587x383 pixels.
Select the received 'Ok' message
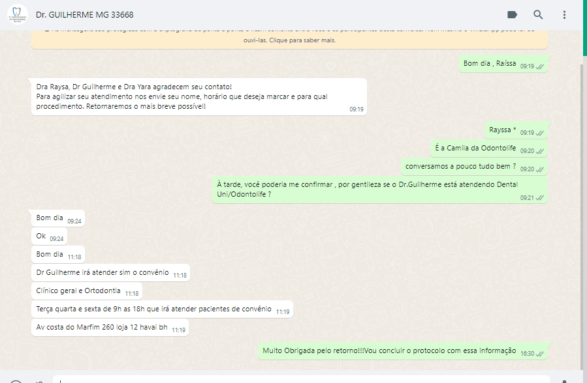tap(49, 236)
